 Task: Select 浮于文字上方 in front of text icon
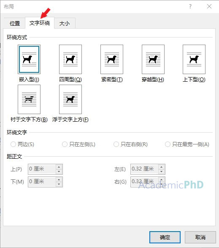pyautogui.click(x=70, y=99)
